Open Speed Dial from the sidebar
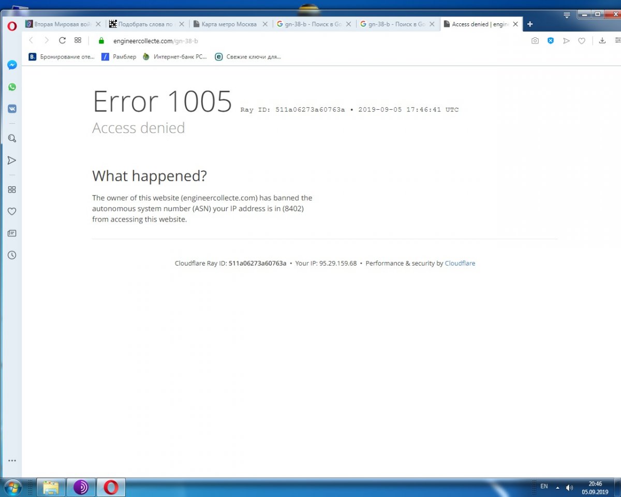 point(12,189)
